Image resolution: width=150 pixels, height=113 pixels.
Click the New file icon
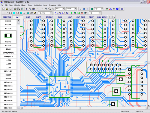tap(3, 9)
